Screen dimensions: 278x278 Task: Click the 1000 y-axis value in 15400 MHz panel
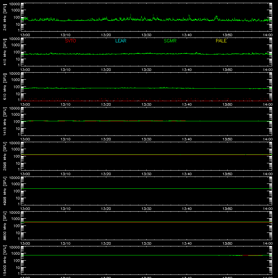point(16,254)
